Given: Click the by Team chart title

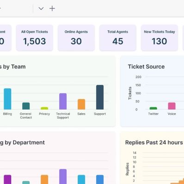Looking at the screenshot, I should pyautogui.click(x=12, y=67).
